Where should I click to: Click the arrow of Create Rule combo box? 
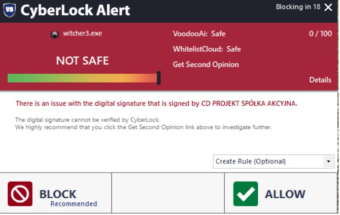(x=329, y=161)
